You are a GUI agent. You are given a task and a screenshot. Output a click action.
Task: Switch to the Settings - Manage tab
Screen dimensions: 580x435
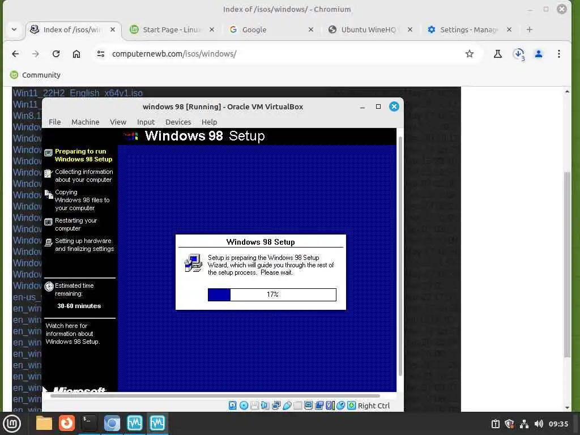(468, 29)
